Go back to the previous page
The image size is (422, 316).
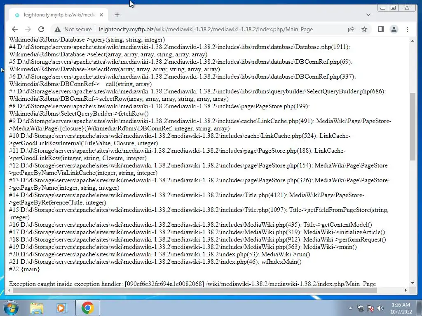[x=15, y=29]
